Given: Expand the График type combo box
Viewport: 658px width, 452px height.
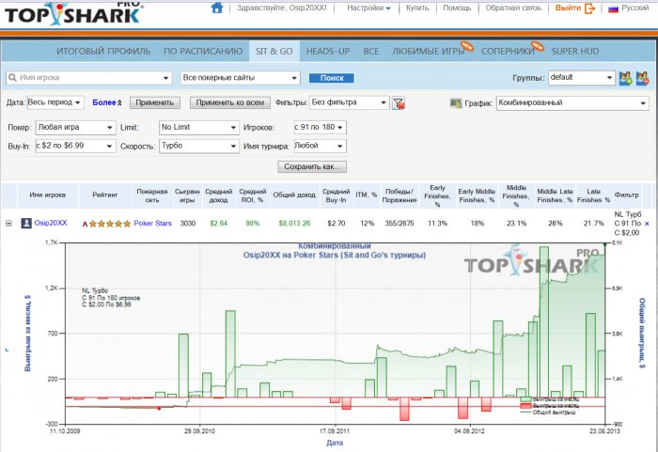Looking at the screenshot, I should [572, 102].
